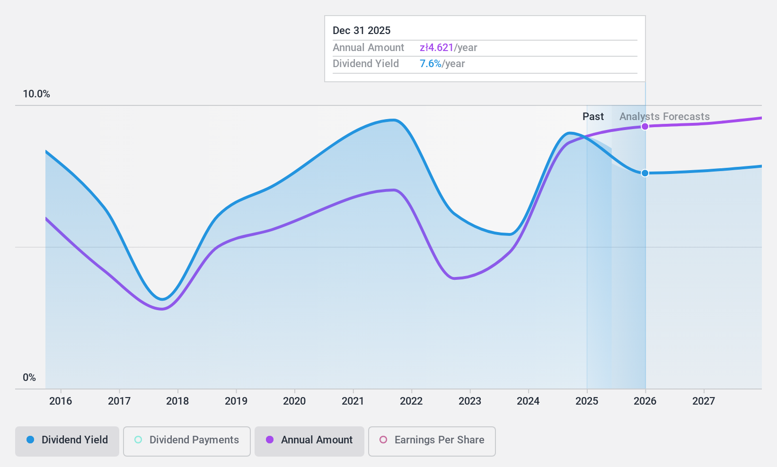Click the 2019 x-axis label
This screenshot has height=467, width=777.
(236, 401)
